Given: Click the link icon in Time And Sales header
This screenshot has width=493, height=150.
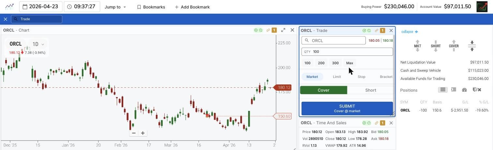Looking at the screenshot, I should coord(376,123).
